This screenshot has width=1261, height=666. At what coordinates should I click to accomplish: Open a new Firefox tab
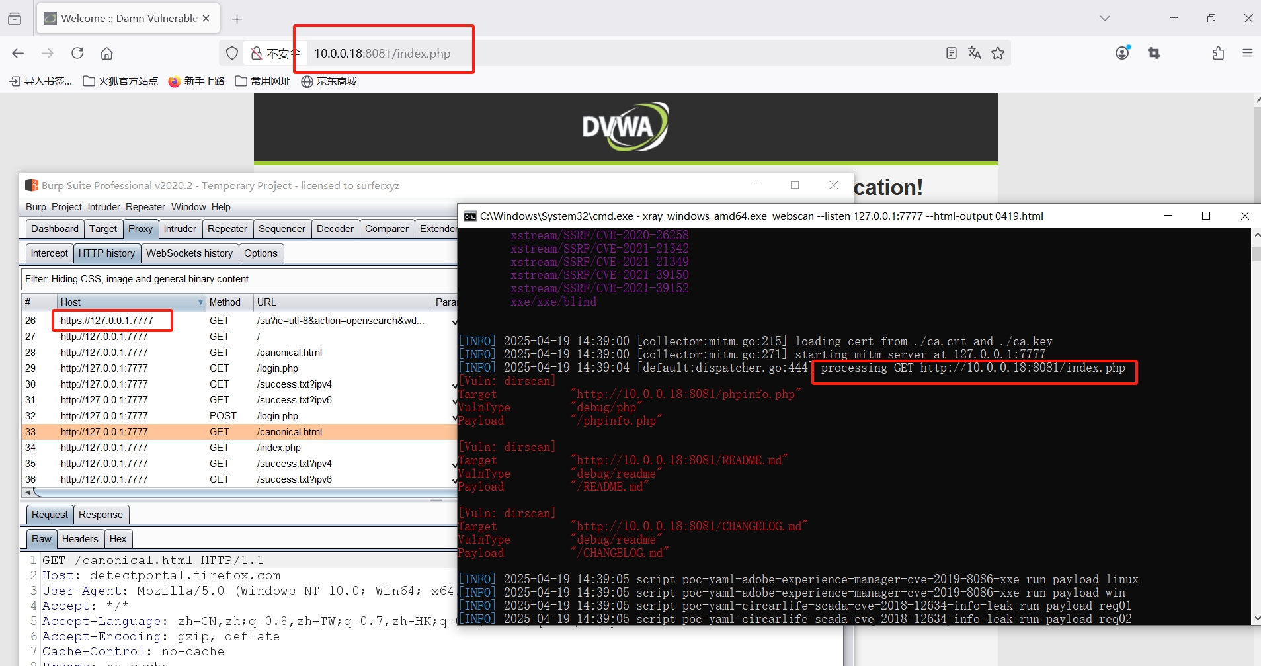(237, 19)
